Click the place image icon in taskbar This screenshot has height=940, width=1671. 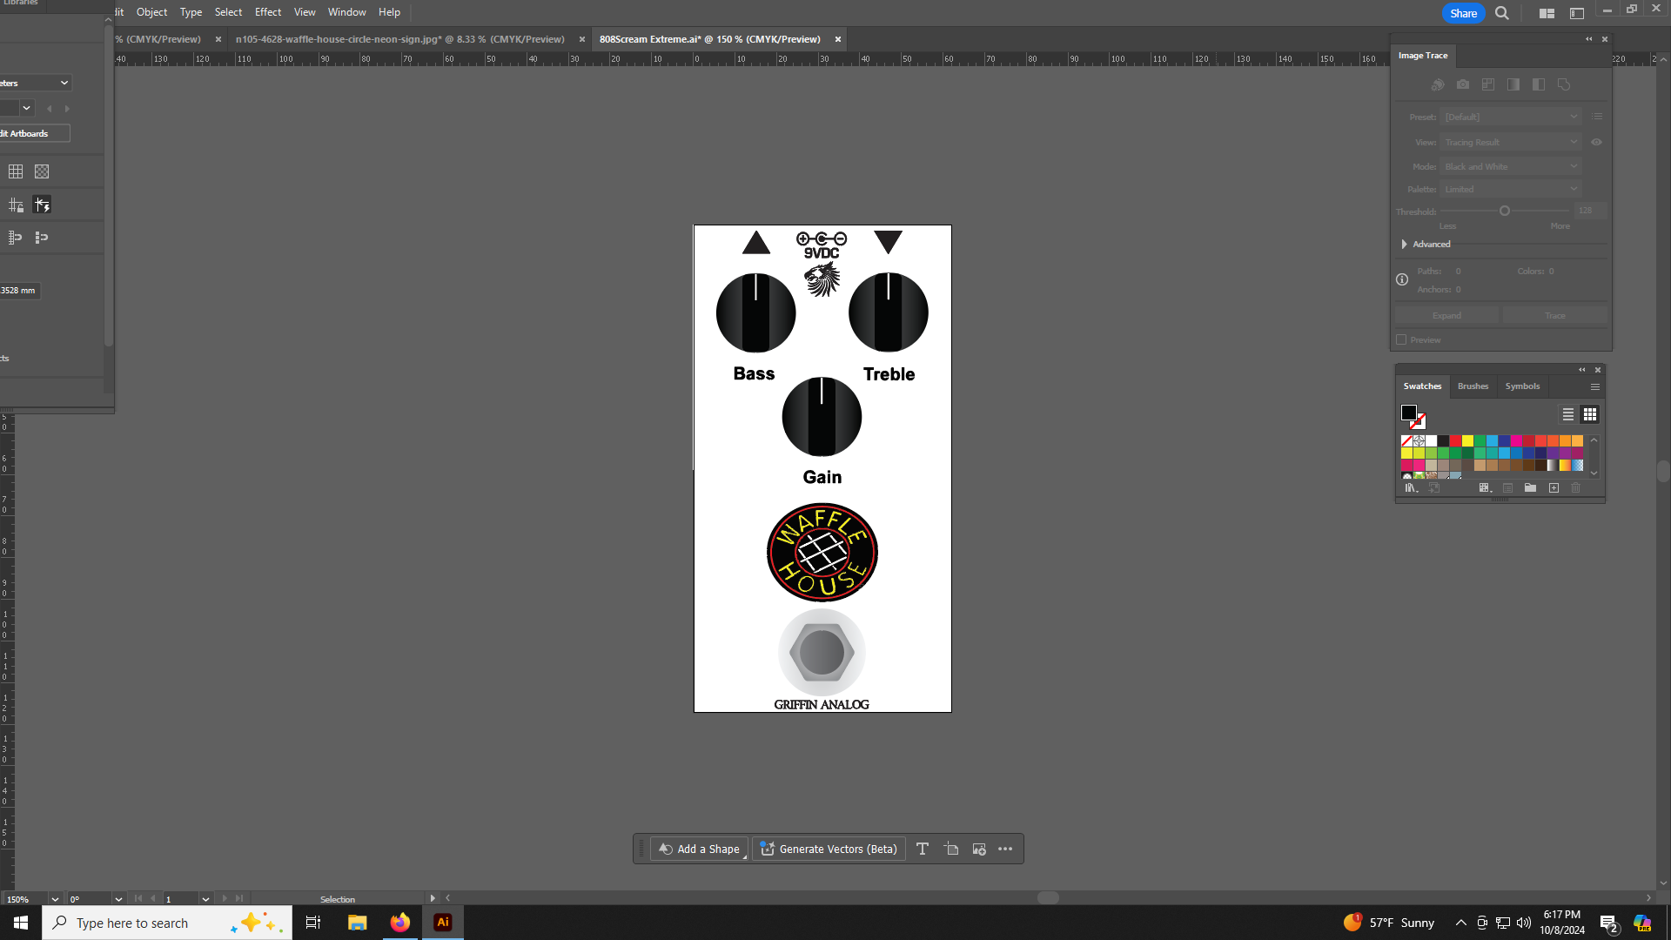(979, 849)
